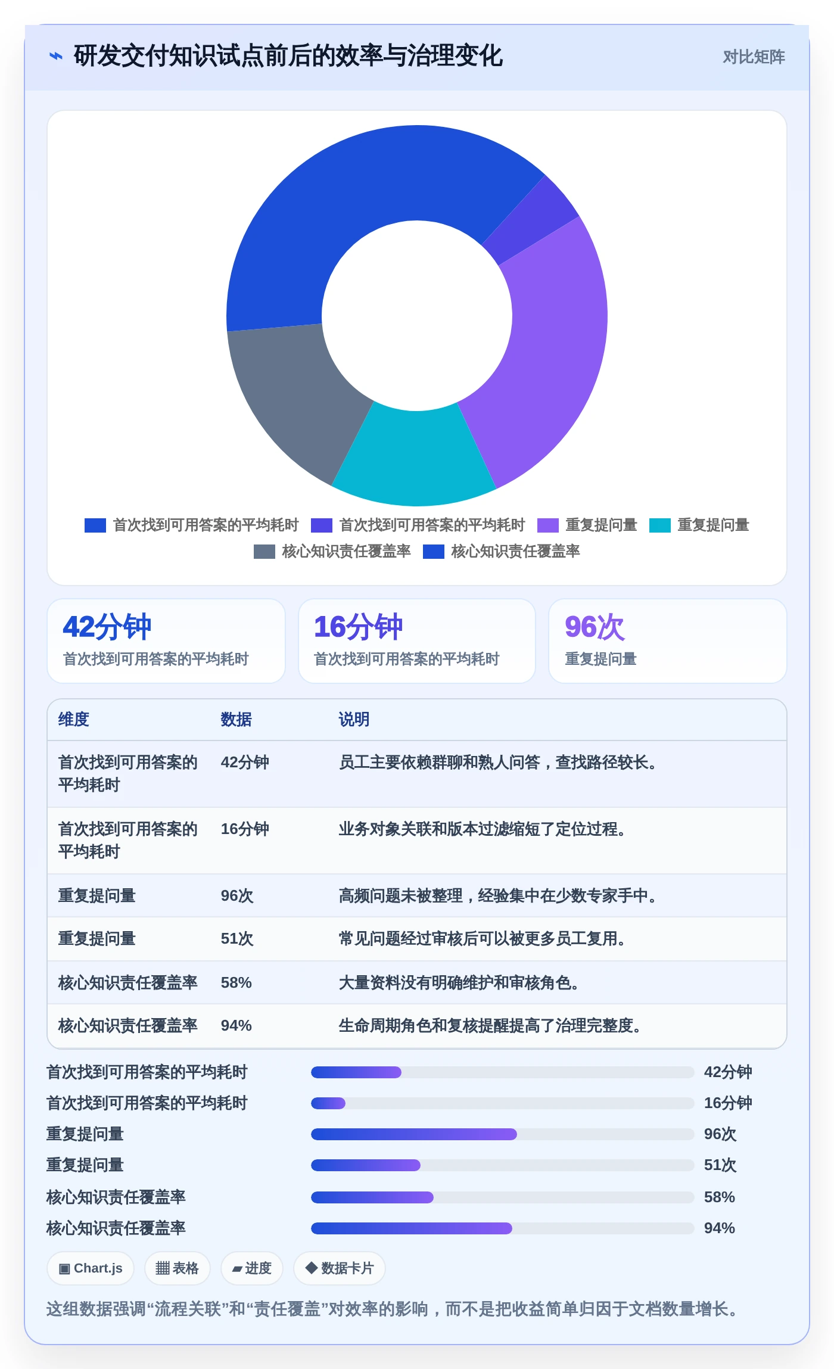
Task: Click the 58% value in the table
Action: click(236, 983)
